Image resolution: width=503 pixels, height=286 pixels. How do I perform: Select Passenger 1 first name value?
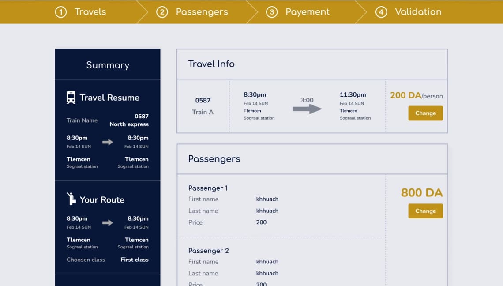267,199
